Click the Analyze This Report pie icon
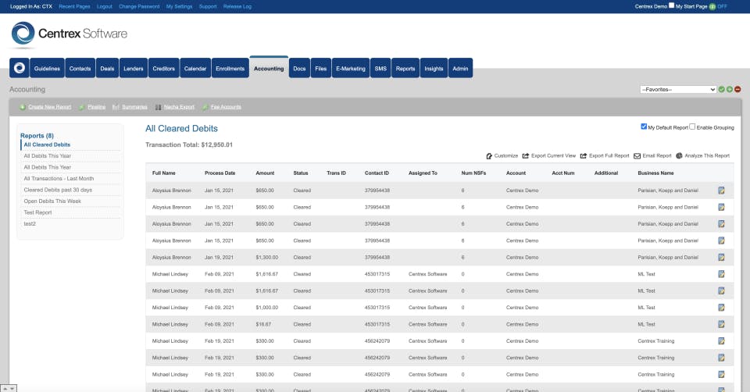Image resolution: width=750 pixels, height=392 pixels. point(679,156)
